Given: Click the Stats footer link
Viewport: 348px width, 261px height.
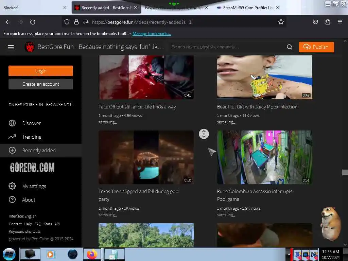Looking at the screenshot, I should tap(48, 224).
